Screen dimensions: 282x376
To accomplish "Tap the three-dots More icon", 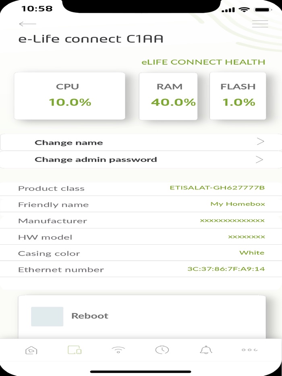I will [249, 350].
